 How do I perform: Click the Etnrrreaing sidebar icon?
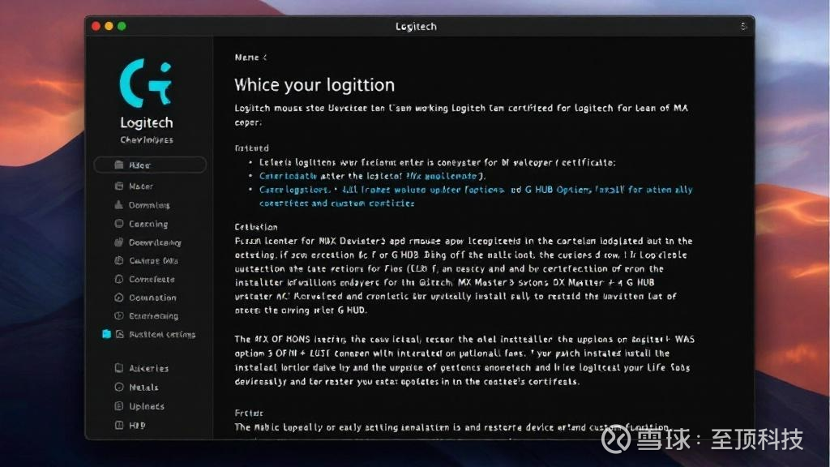(118, 316)
